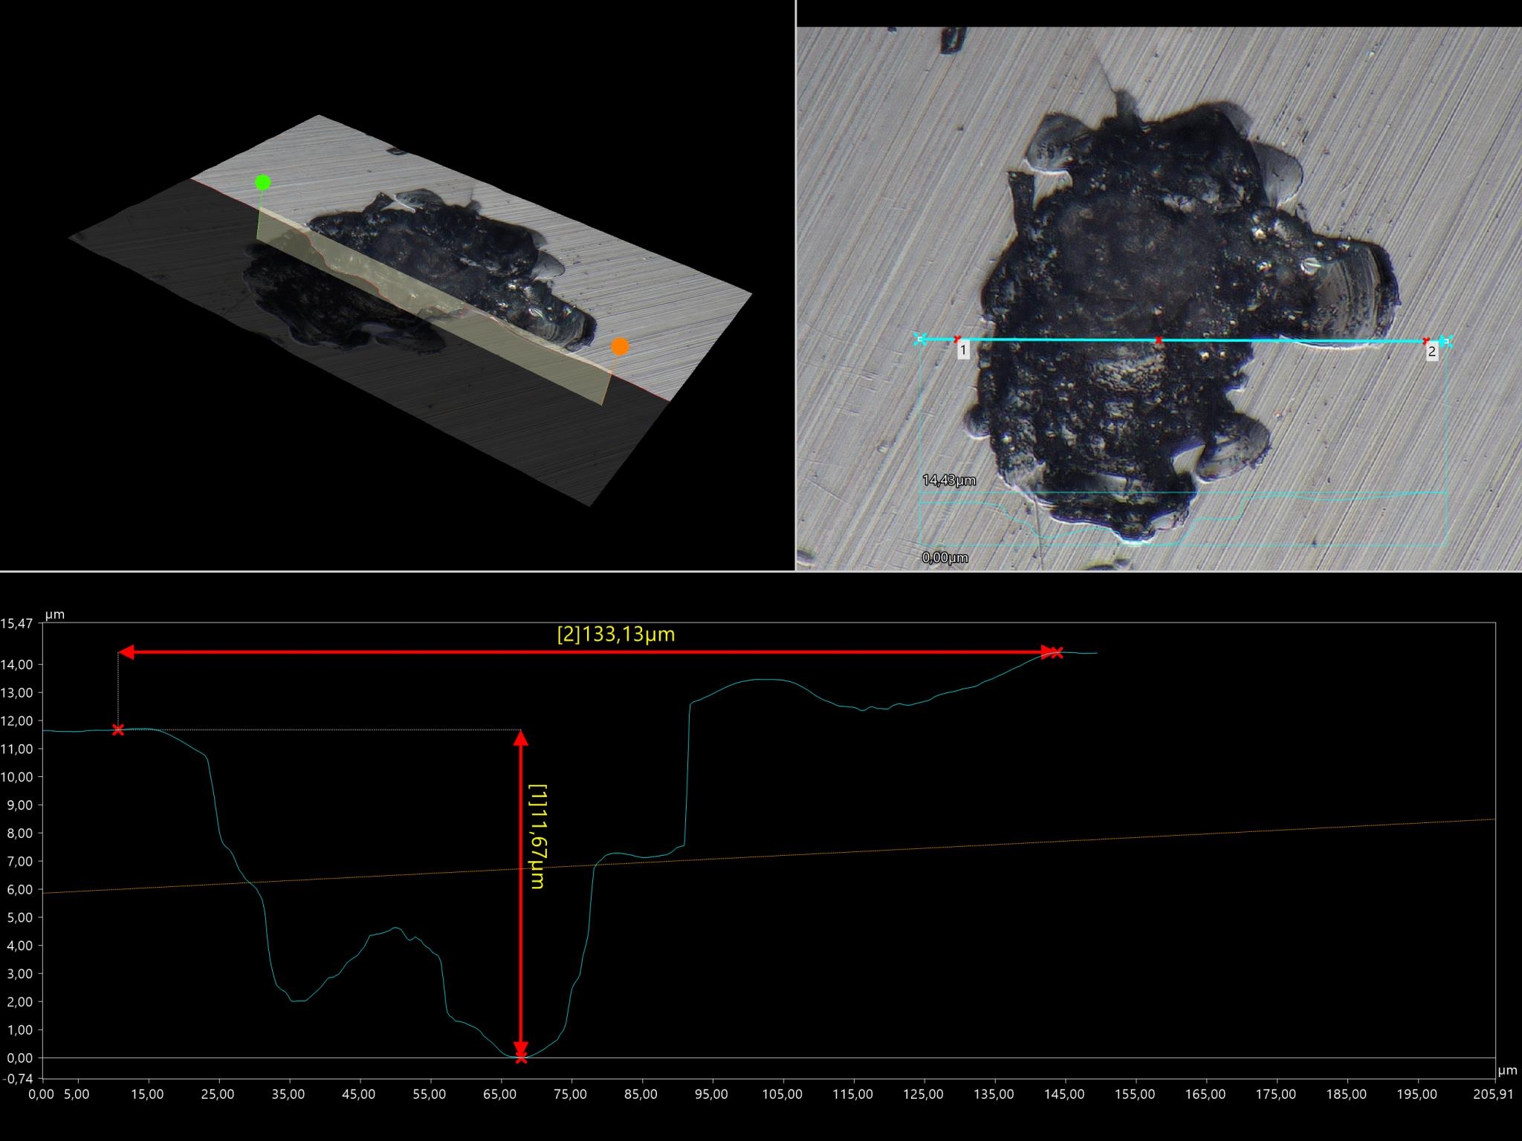The width and height of the screenshot is (1522, 1141).
Task: Click red marker labeled 2 on profile line
Action: [1425, 342]
